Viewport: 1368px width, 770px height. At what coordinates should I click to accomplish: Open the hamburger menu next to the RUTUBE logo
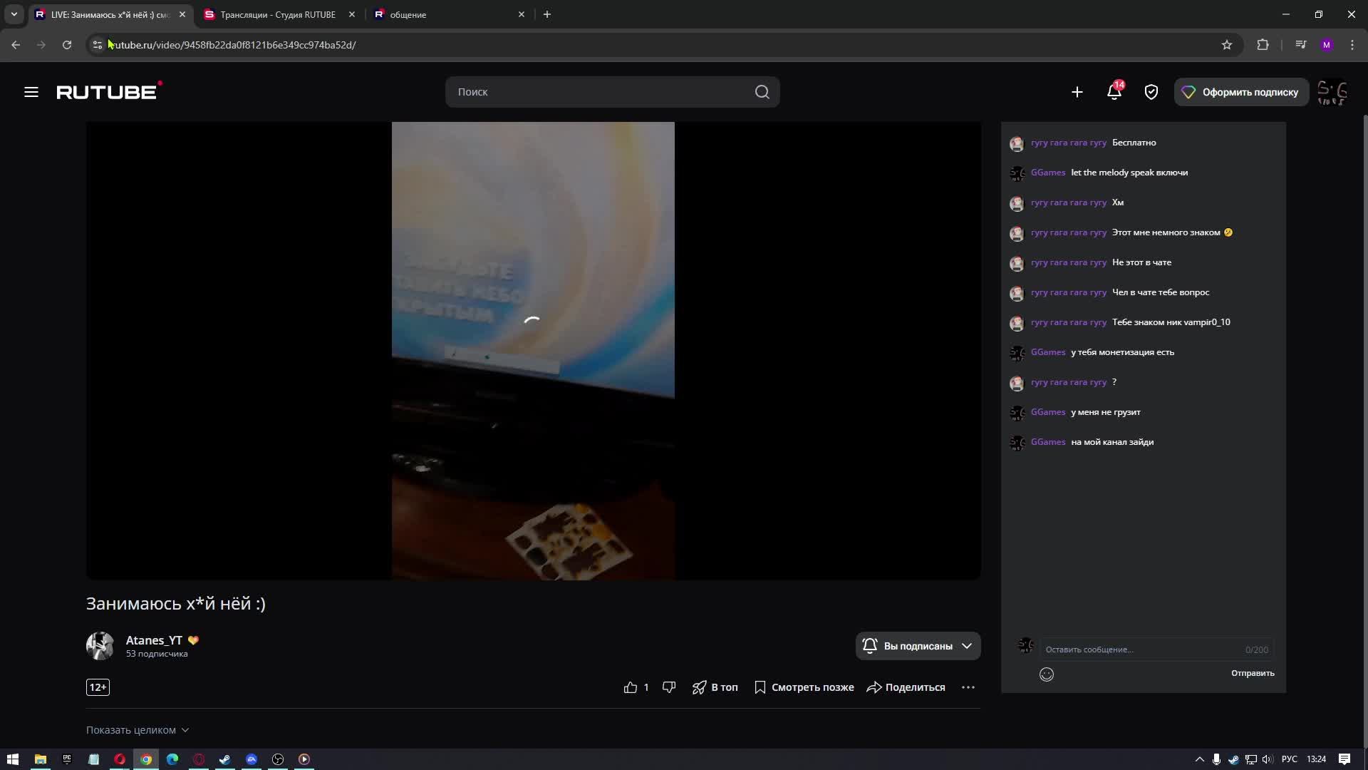tap(31, 92)
